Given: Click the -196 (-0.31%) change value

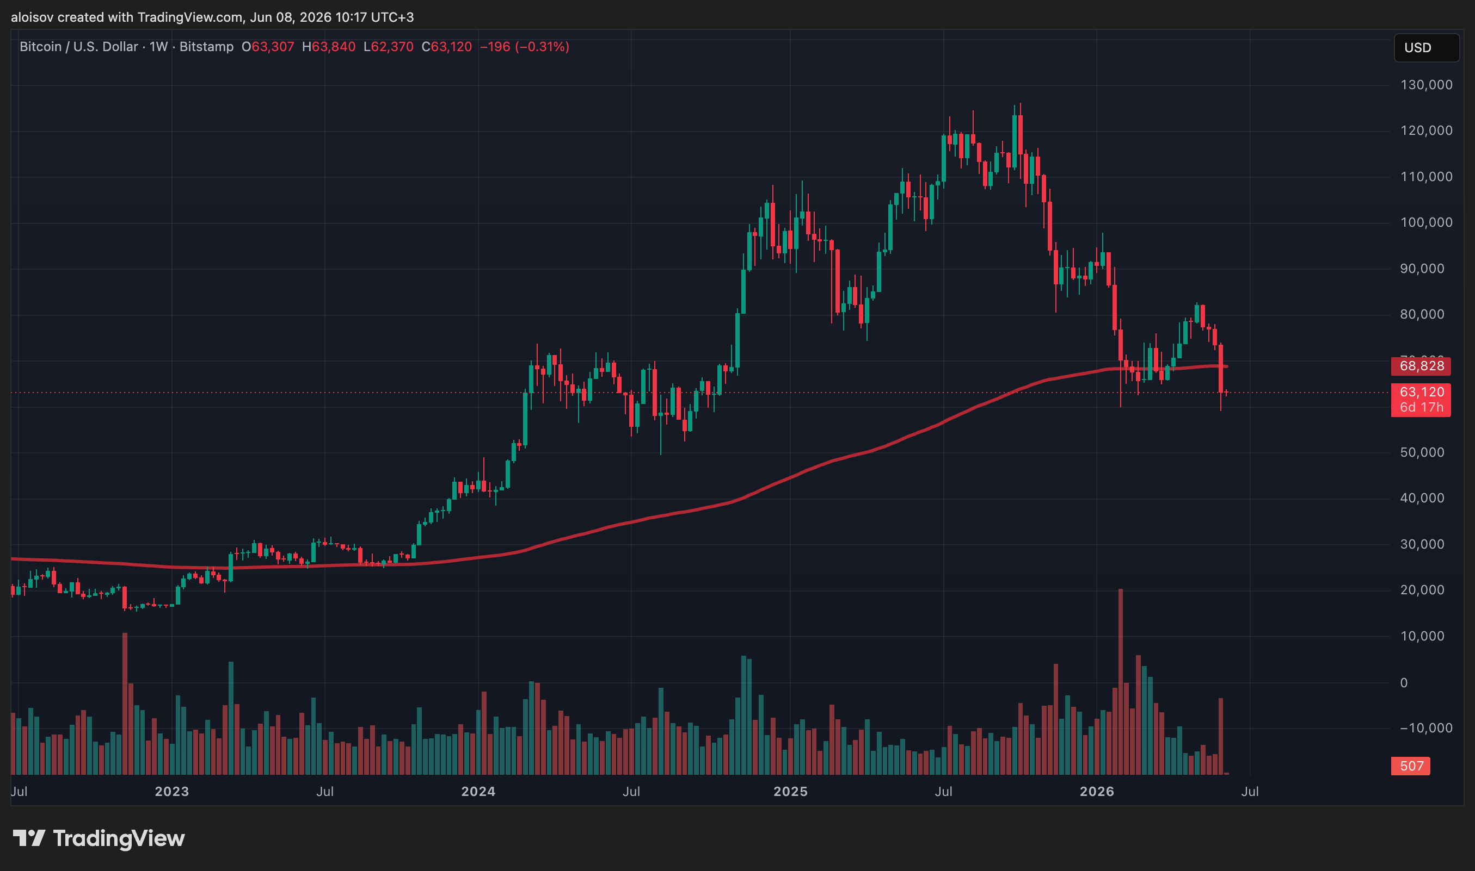Looking at the screenshot, I should [525, 47].
